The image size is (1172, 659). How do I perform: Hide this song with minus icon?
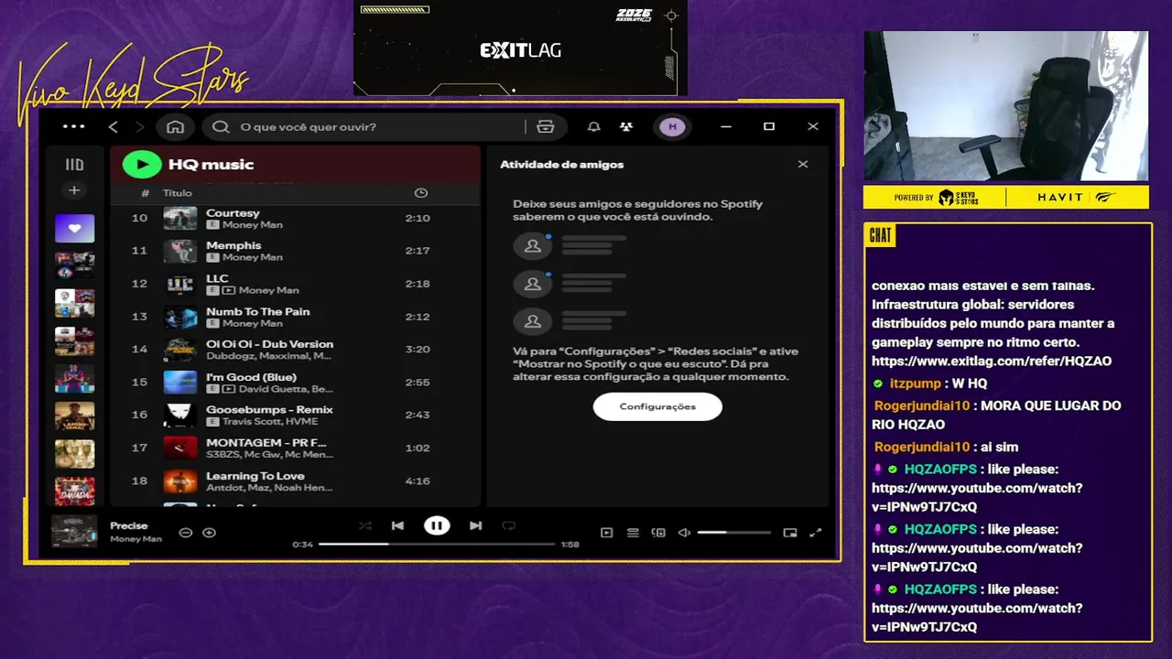tap(186, 533)
